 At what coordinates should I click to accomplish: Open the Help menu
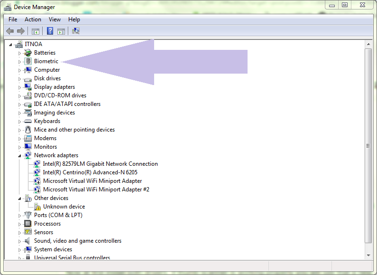[x=74, y=19]
